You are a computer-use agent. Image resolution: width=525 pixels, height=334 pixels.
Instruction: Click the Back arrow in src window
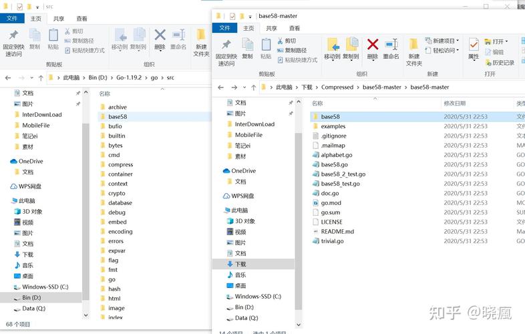pyautogui.click(x=8, y=77)
